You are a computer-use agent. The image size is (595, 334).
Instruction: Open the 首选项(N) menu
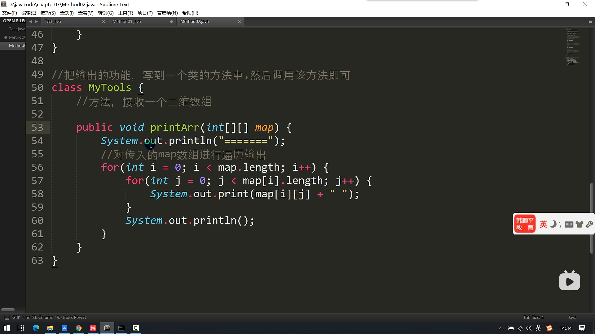167,13
